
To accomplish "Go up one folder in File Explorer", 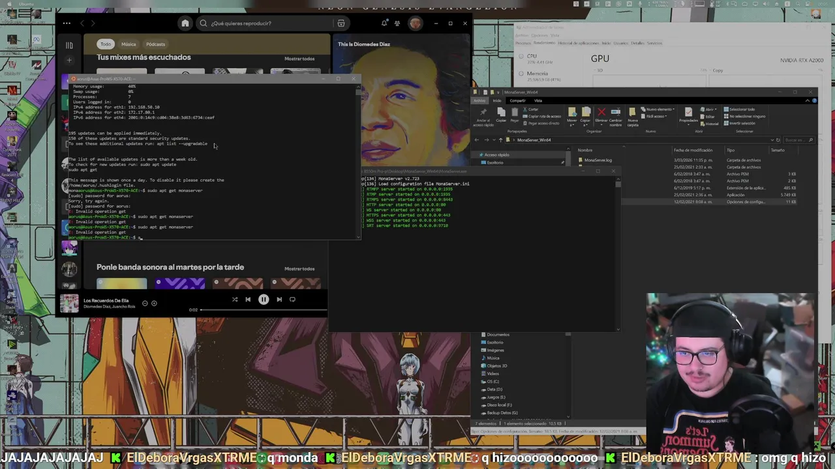I will point(500,140).
